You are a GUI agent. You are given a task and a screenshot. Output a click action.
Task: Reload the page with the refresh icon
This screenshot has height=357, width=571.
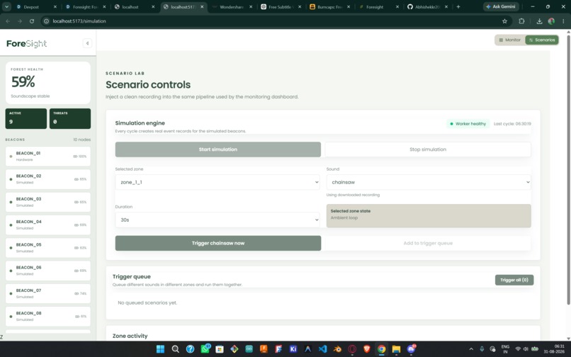tap(32, 21)
